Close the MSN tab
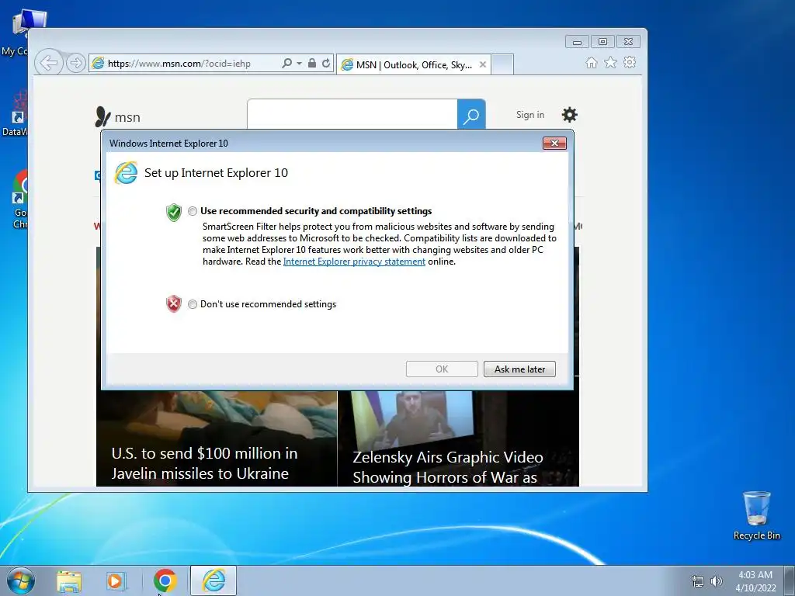 click(x=483, y=64)
